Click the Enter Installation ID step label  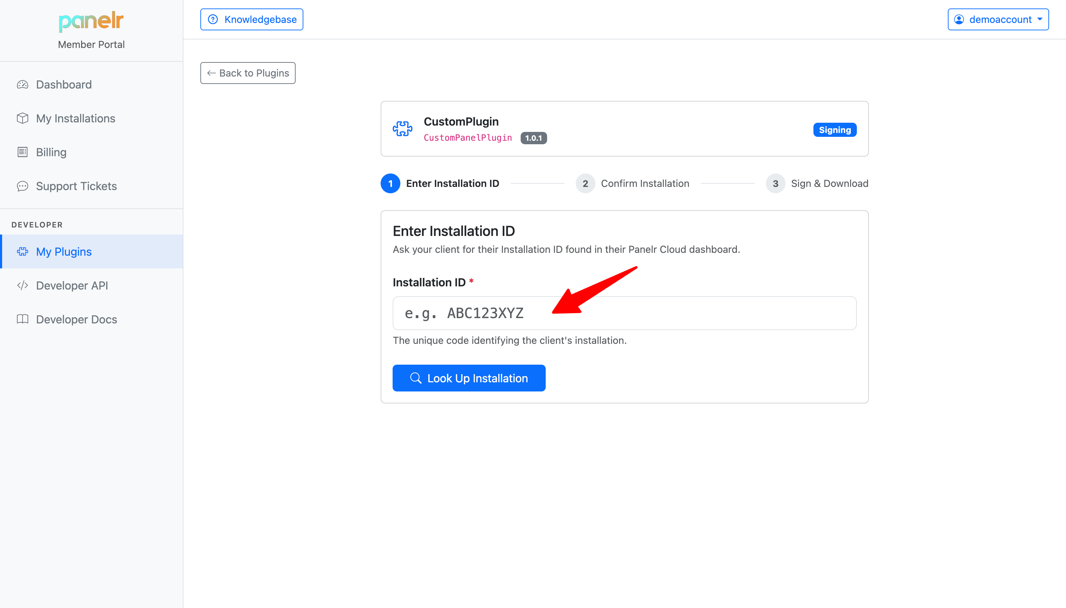453,184
